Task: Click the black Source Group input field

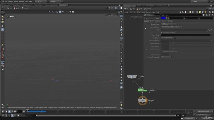Action: coord(186,35)
